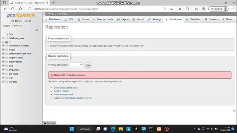This screenshot has height=133, width=237.
Task: Add this page to favorites star
Action: 171,9
